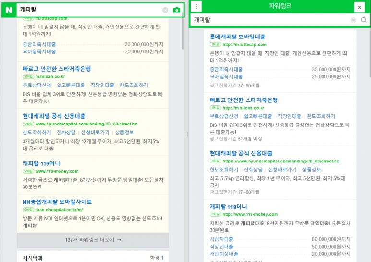Image resolution: width=371 pixels, height=262 pixels.
Task: Click 쉽고빠른대출 sublink in left window
Action: 71,85
